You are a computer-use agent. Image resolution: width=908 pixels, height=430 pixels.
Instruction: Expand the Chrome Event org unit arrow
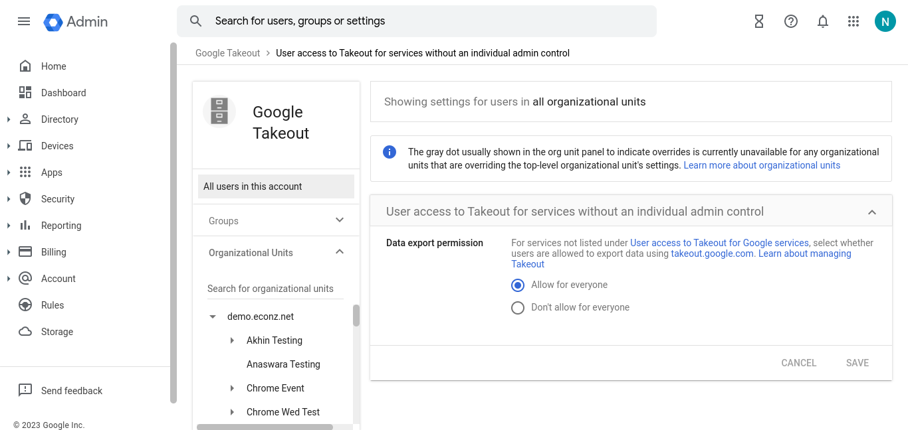click(232, 388)
